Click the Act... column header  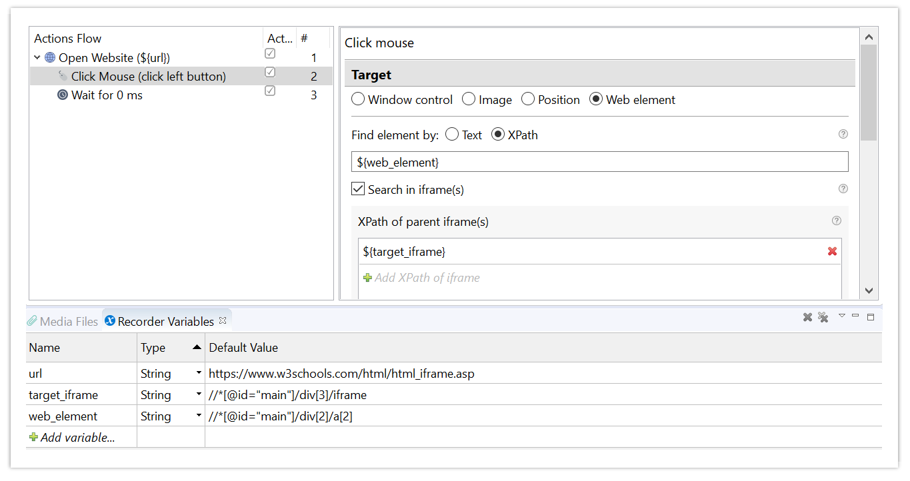point(280,38)
